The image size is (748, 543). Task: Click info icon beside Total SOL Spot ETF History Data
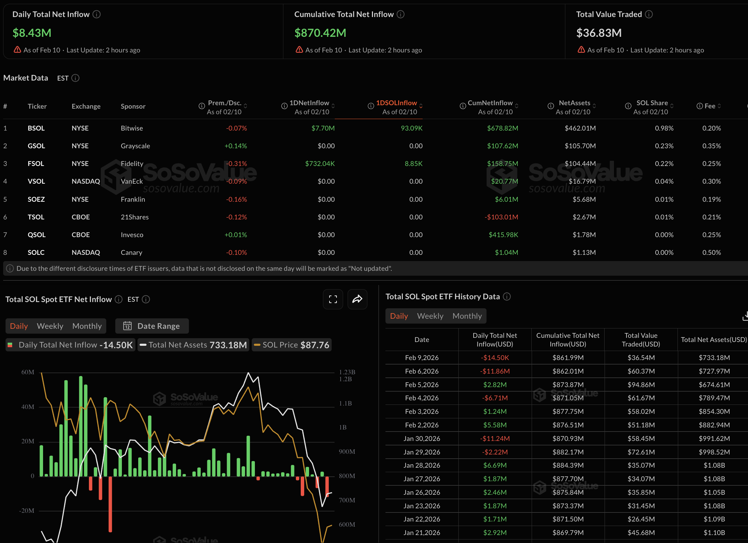point(507,296)
